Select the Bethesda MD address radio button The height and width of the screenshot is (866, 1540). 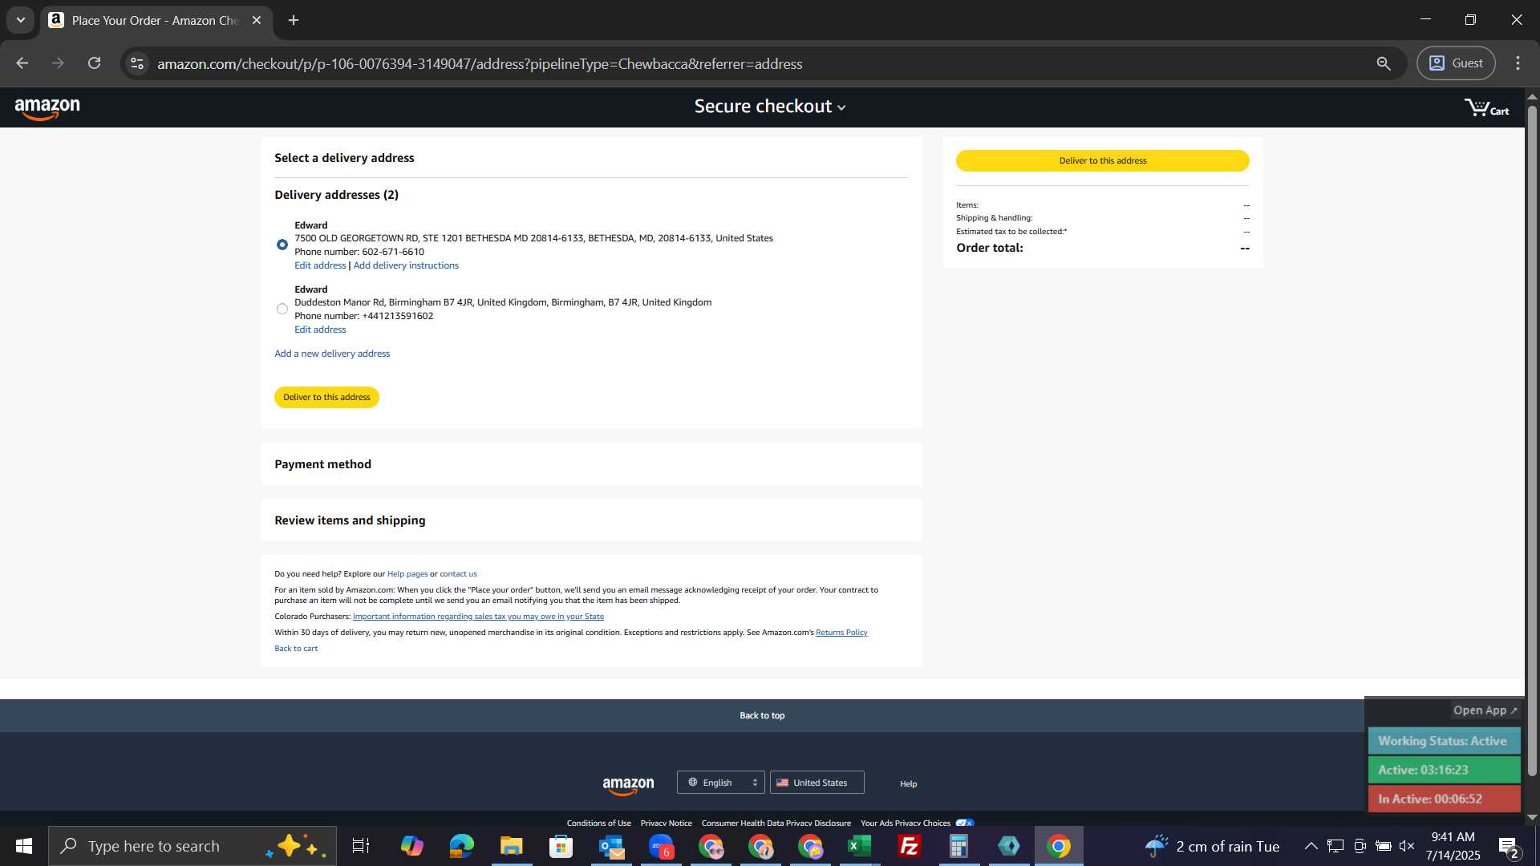282,245
